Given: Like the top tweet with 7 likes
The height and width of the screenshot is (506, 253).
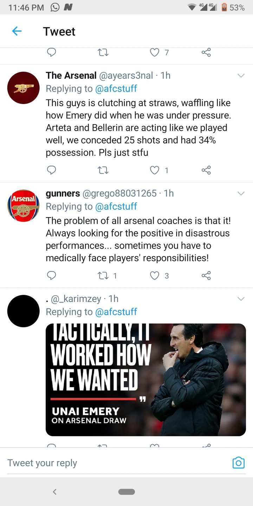Looking at the screenshot, I should [x=155, y=53].
